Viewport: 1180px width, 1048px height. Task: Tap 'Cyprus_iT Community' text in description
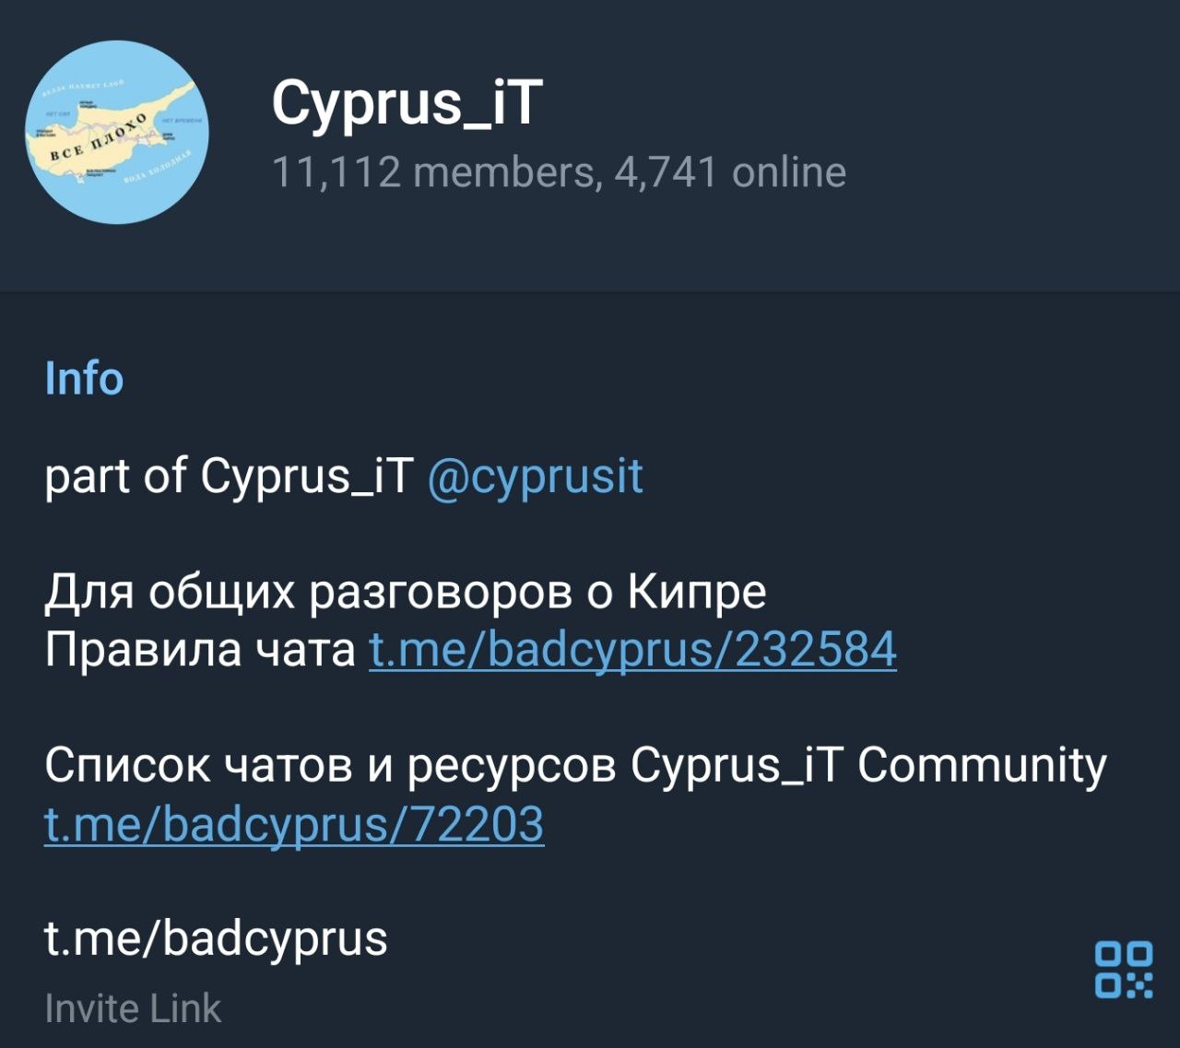tap(868, 765)
